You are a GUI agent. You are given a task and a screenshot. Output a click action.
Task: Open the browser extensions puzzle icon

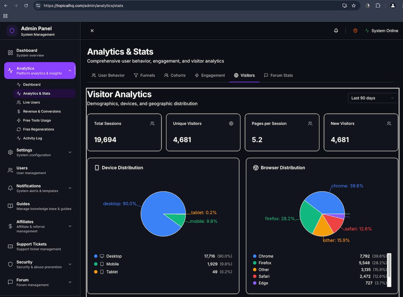click(378, 6)
